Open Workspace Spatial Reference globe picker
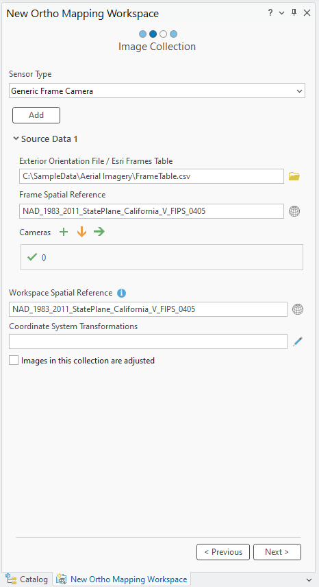Viewport: 319px width, 587px height. click(298, 309)
